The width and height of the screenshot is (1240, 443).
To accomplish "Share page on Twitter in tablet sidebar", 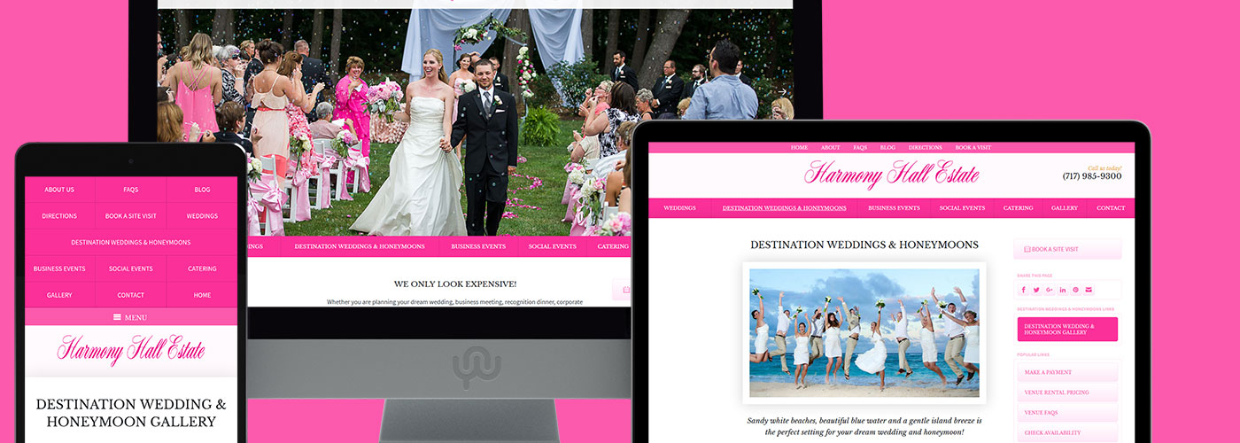I will tap(1037, 290).
